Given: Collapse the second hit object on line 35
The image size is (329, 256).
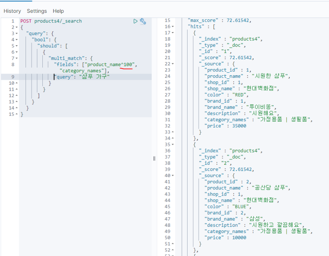Looking at the screenshot, I should click(172, 145).
